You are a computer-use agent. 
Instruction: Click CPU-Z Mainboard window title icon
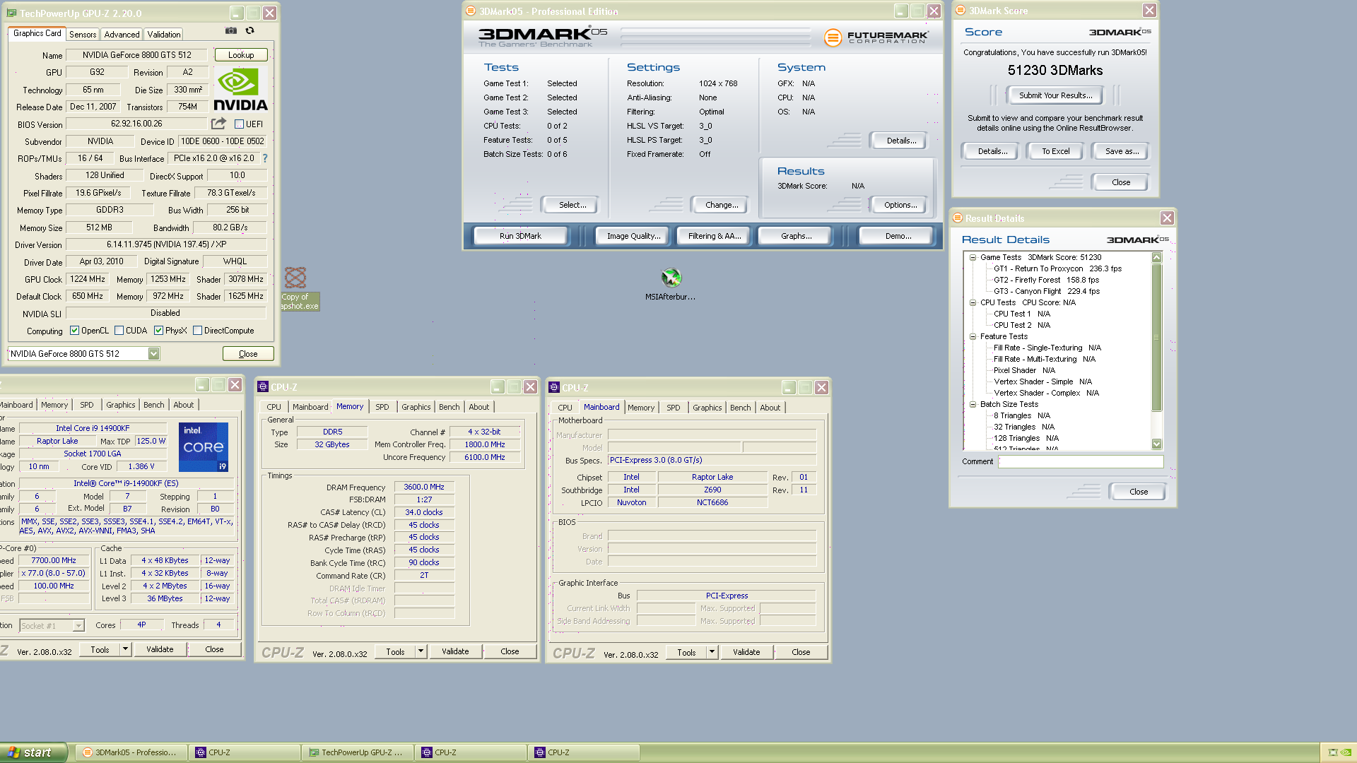pos(554,387)
